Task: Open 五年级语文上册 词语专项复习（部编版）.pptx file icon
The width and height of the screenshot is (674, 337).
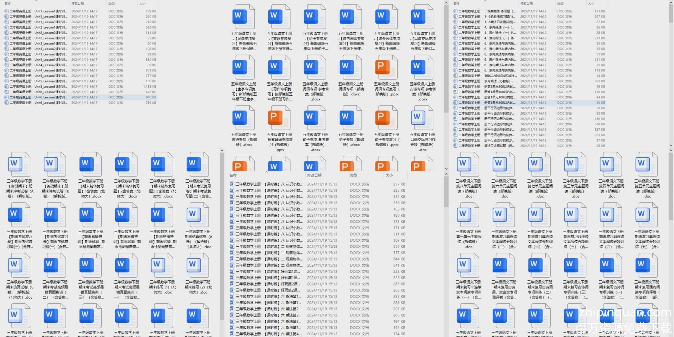Action: click(x=386, y=68)
